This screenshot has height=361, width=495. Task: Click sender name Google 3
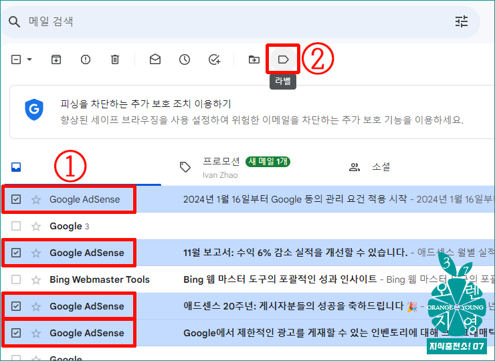[69, 226]
